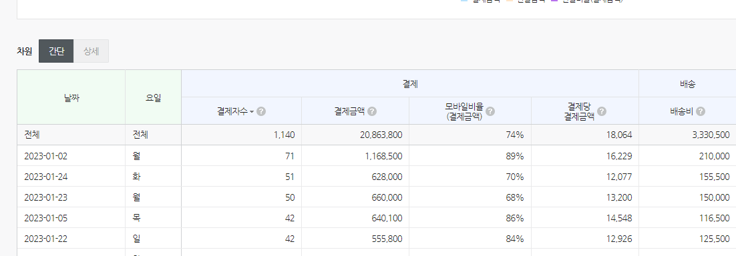
Task: Click mobile ratio 70%
Action: tap(515, 177)
